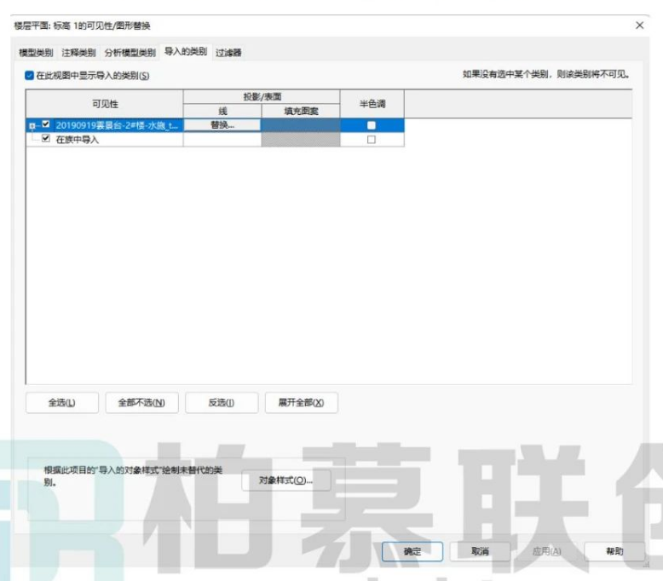Switch to the 模型类别 tab
Viewport: 663px width, 581px height.
tap(36, 53)
